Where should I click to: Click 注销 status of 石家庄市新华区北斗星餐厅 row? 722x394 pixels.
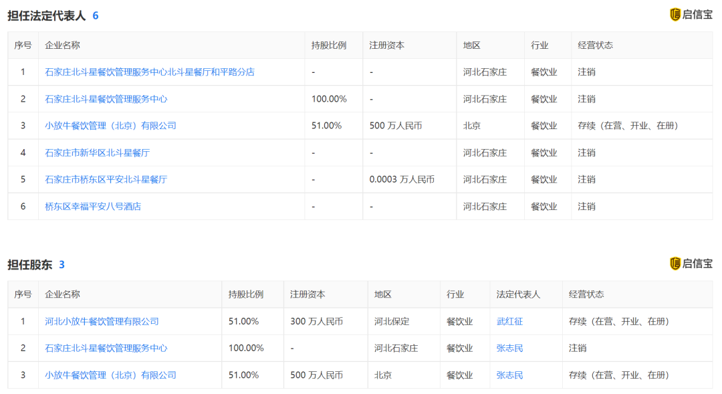587,153
